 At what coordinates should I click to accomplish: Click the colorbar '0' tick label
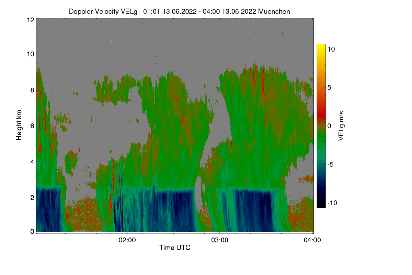[329, 126]
